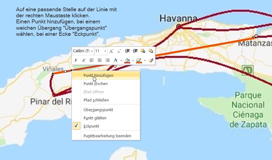Align text left in mini toolbar
Viewport: 272px width, 160px height.
[x=91, y=60]
